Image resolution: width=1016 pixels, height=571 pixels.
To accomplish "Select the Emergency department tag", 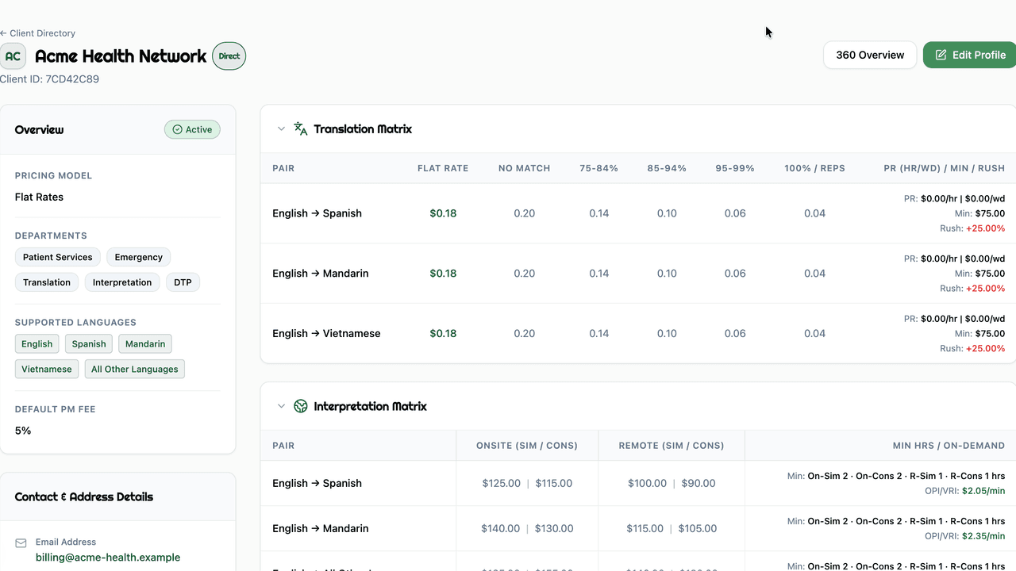I will pos(138,257).
